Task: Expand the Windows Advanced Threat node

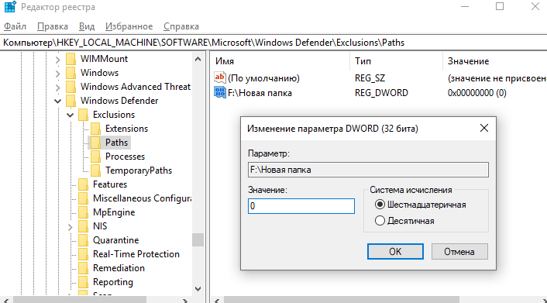Action: click(58, 88)
